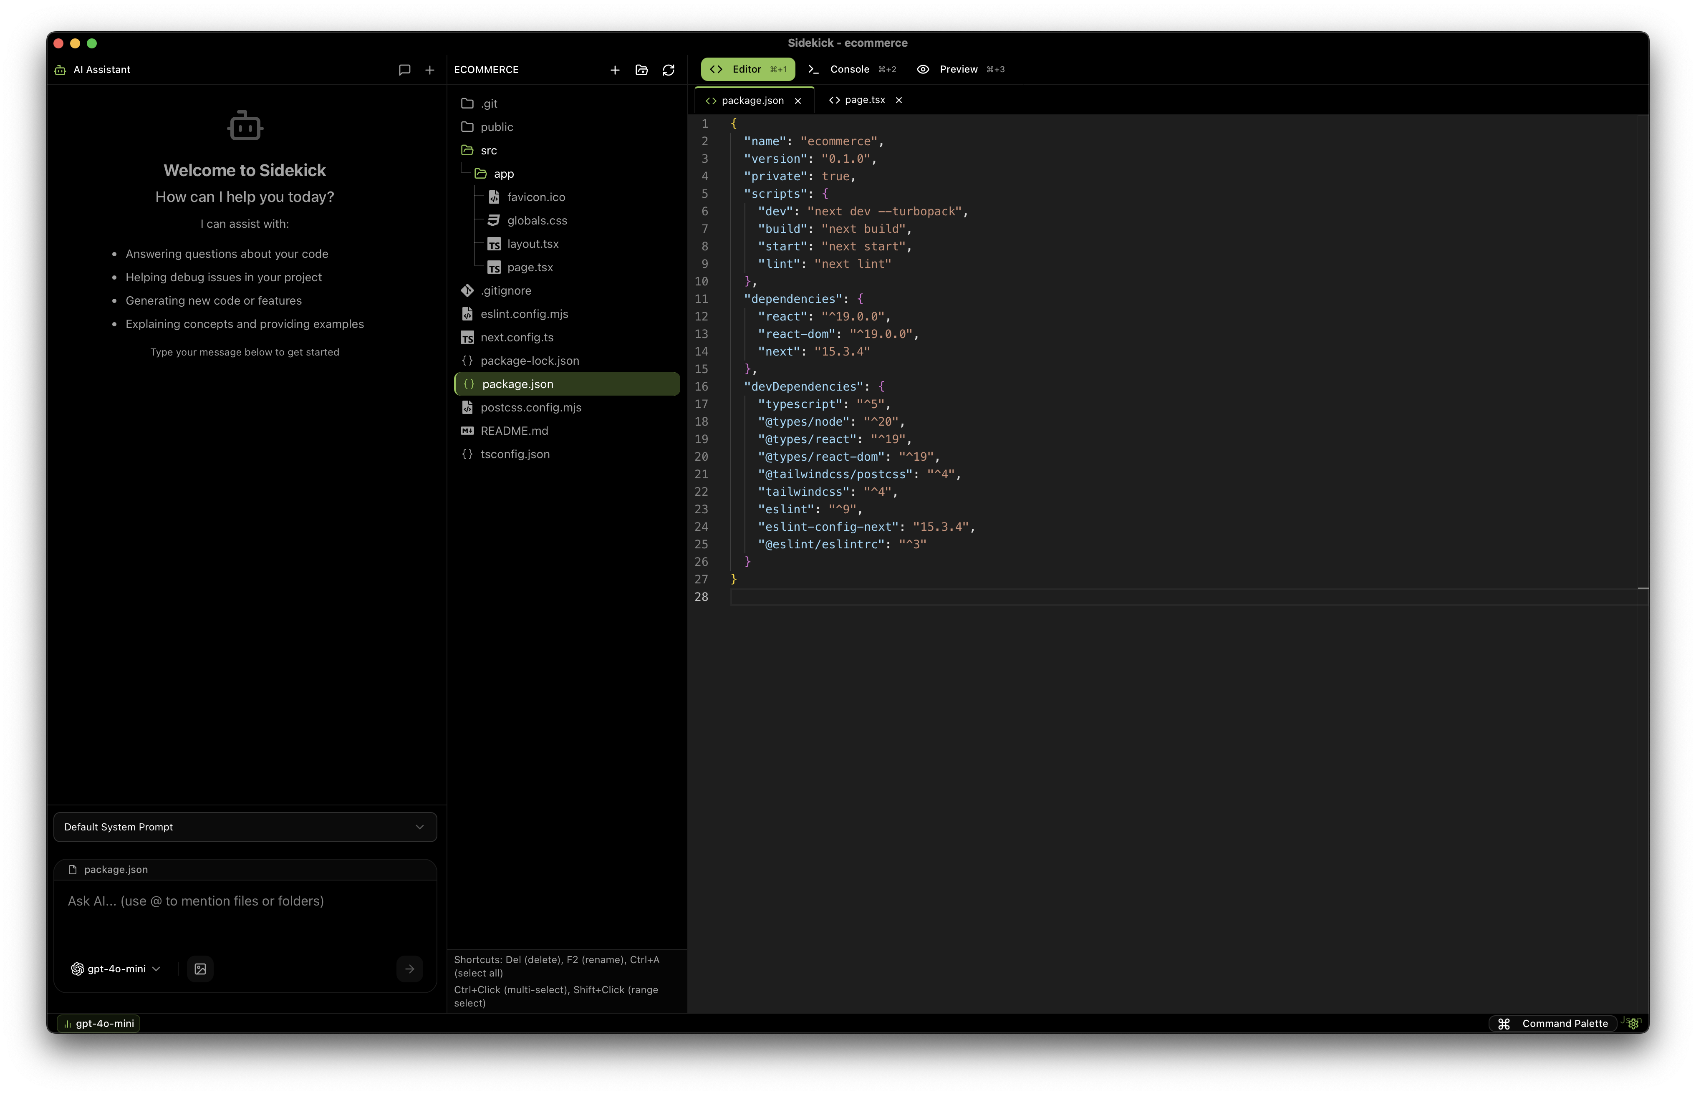
Task: Click gpt-4o-mini status bar indicator
Action: pyautogui.click(x=98, y=1023)
